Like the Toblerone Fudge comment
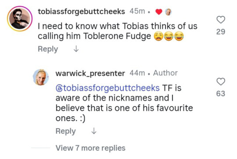237x159 pixels. coord(221,20)
